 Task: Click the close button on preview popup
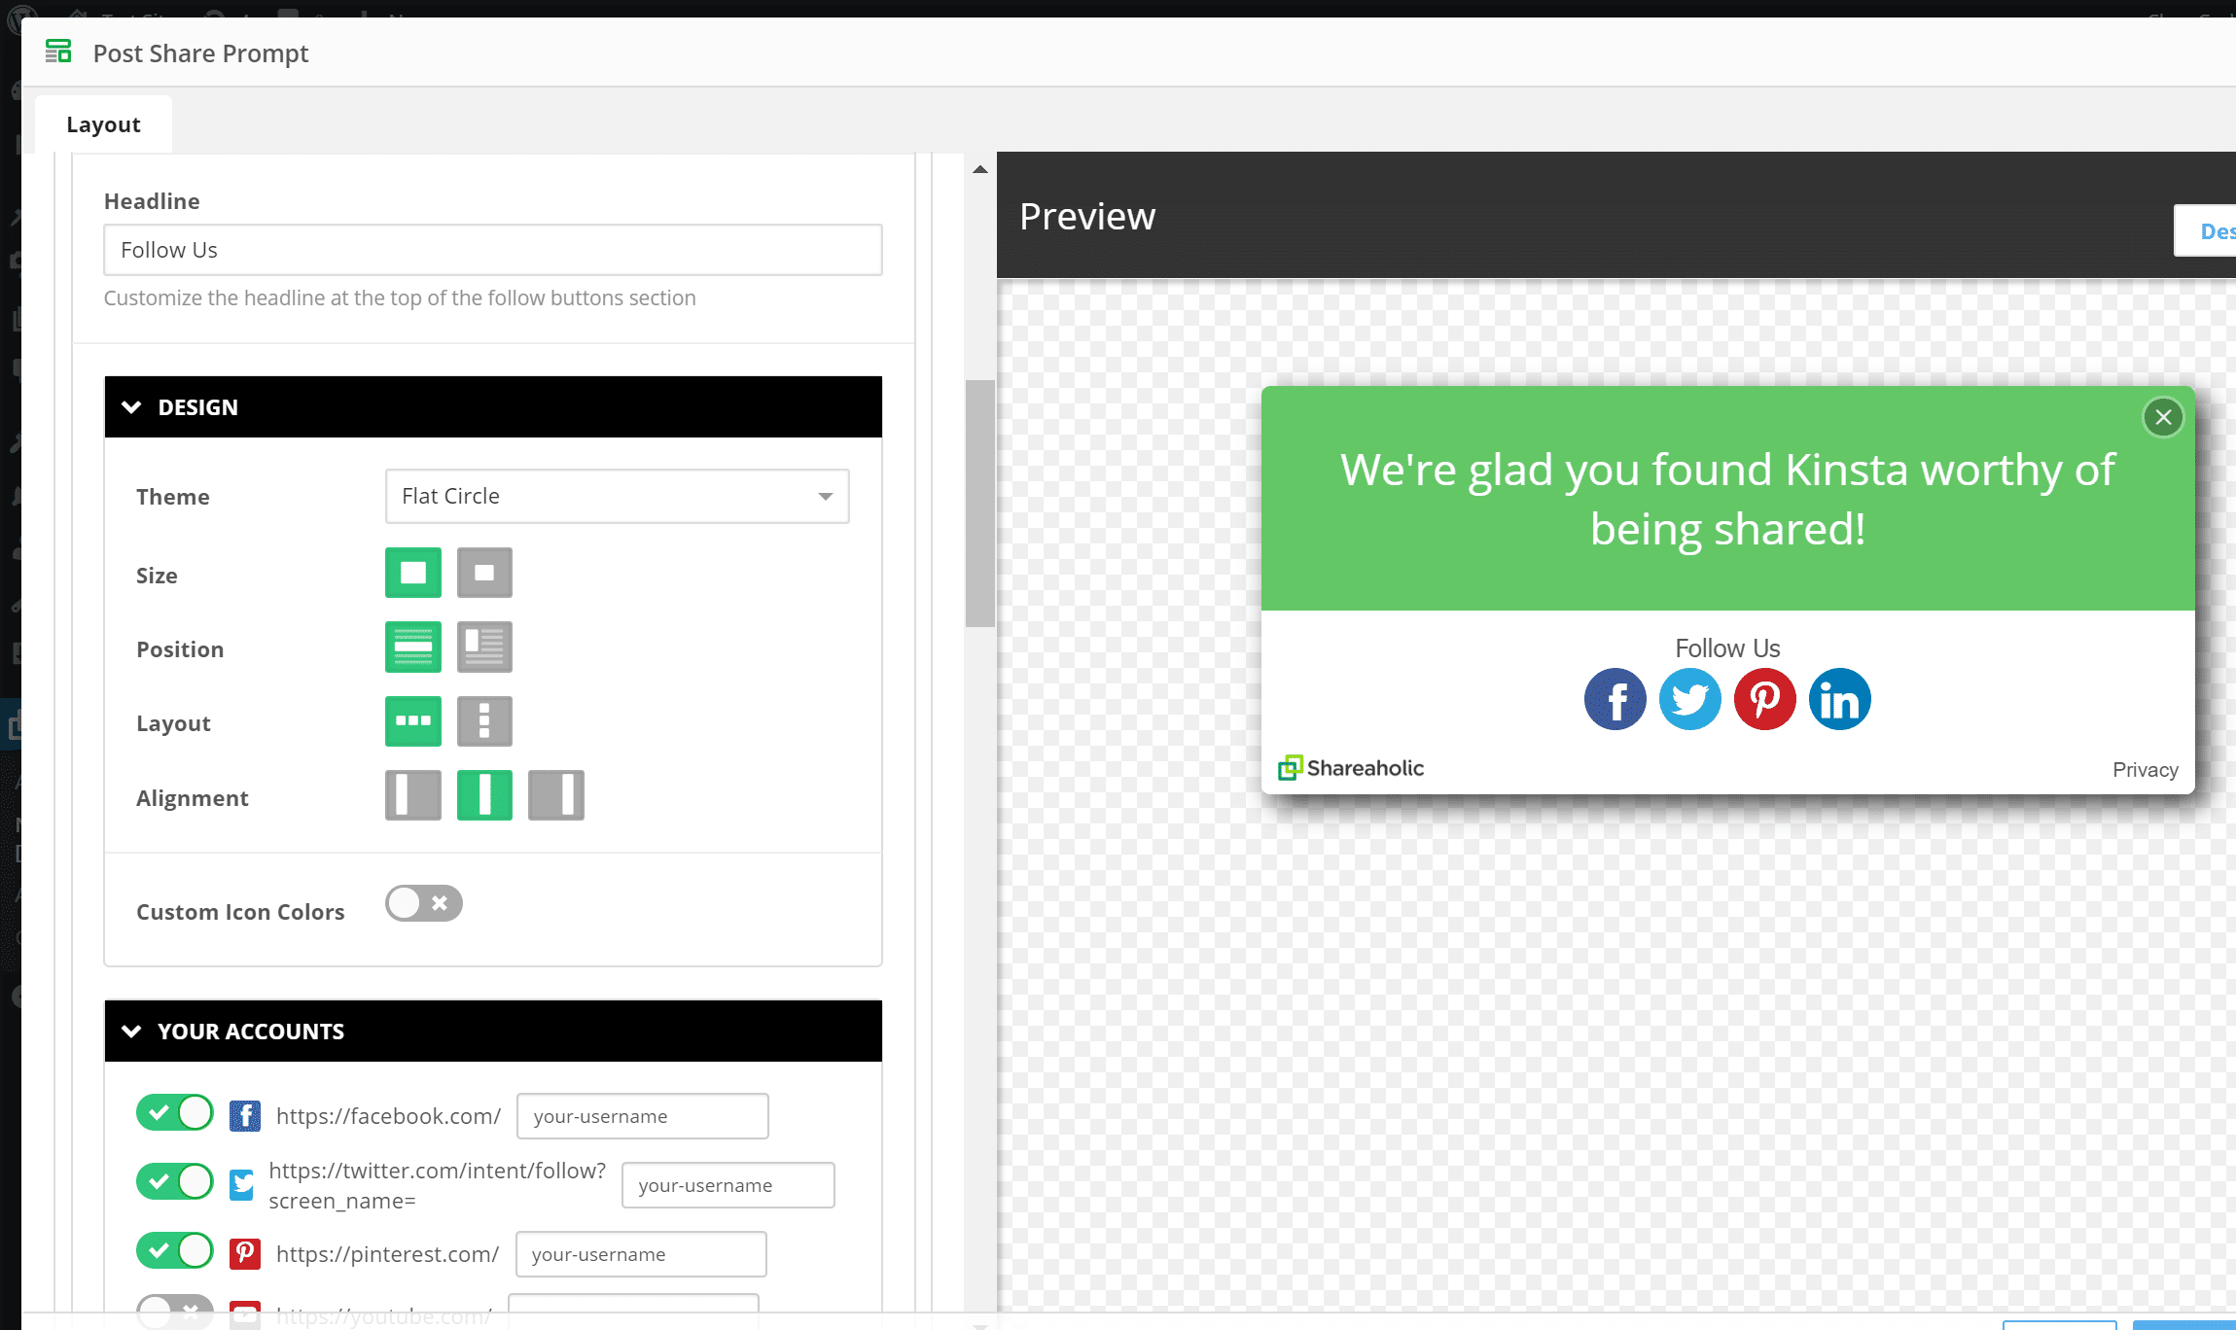pos(2163,416)
